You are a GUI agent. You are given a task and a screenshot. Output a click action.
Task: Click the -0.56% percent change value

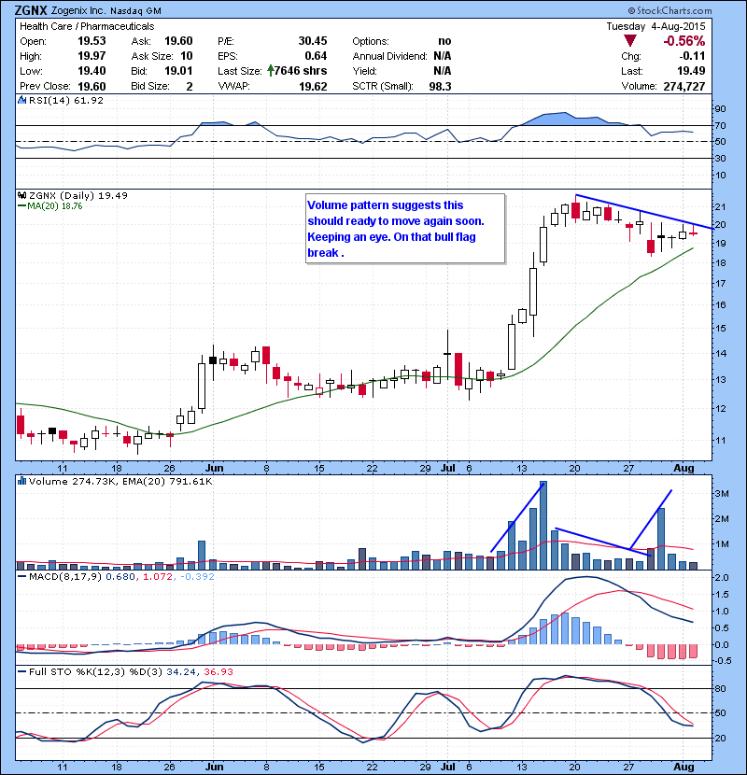[684, 40]
